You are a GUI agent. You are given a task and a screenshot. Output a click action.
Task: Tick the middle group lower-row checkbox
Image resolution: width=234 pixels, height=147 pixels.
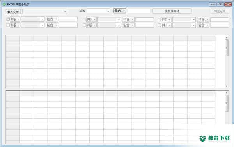[x=85, y=25]
